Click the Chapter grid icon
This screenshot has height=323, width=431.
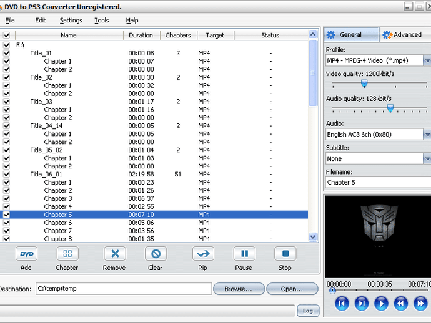[x=67, y=254]
